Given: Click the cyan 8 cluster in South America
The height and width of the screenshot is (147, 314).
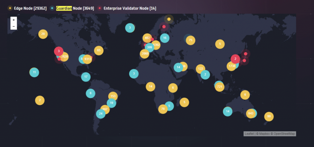Looking at the screenshot, I should point(90,93).
